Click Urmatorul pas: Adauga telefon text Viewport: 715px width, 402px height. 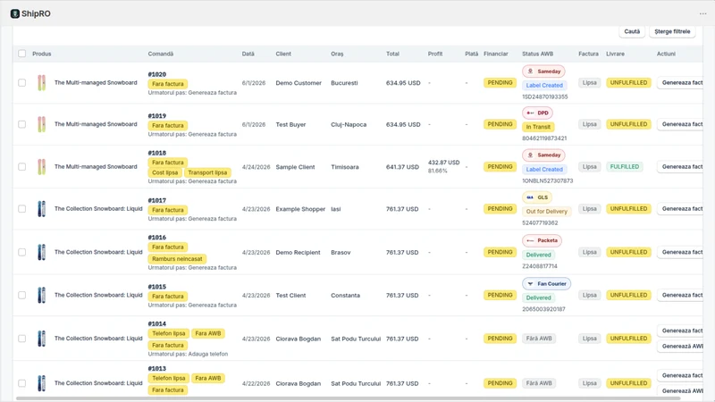coord(188,354)
